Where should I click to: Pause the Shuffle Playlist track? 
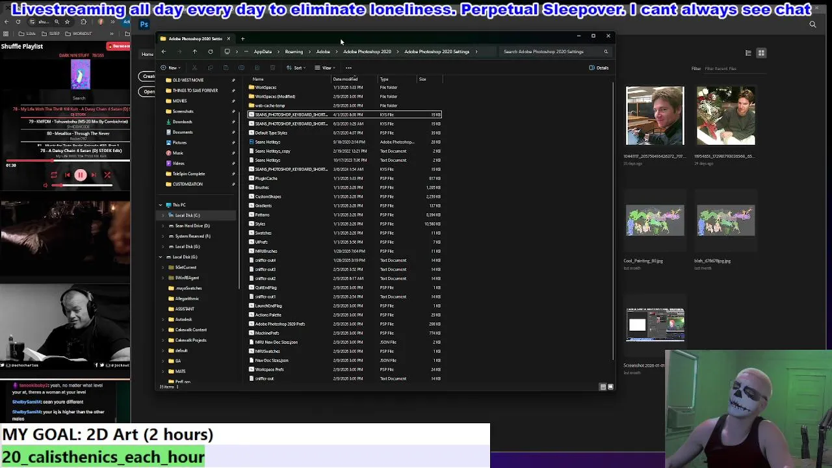point(81,175)
